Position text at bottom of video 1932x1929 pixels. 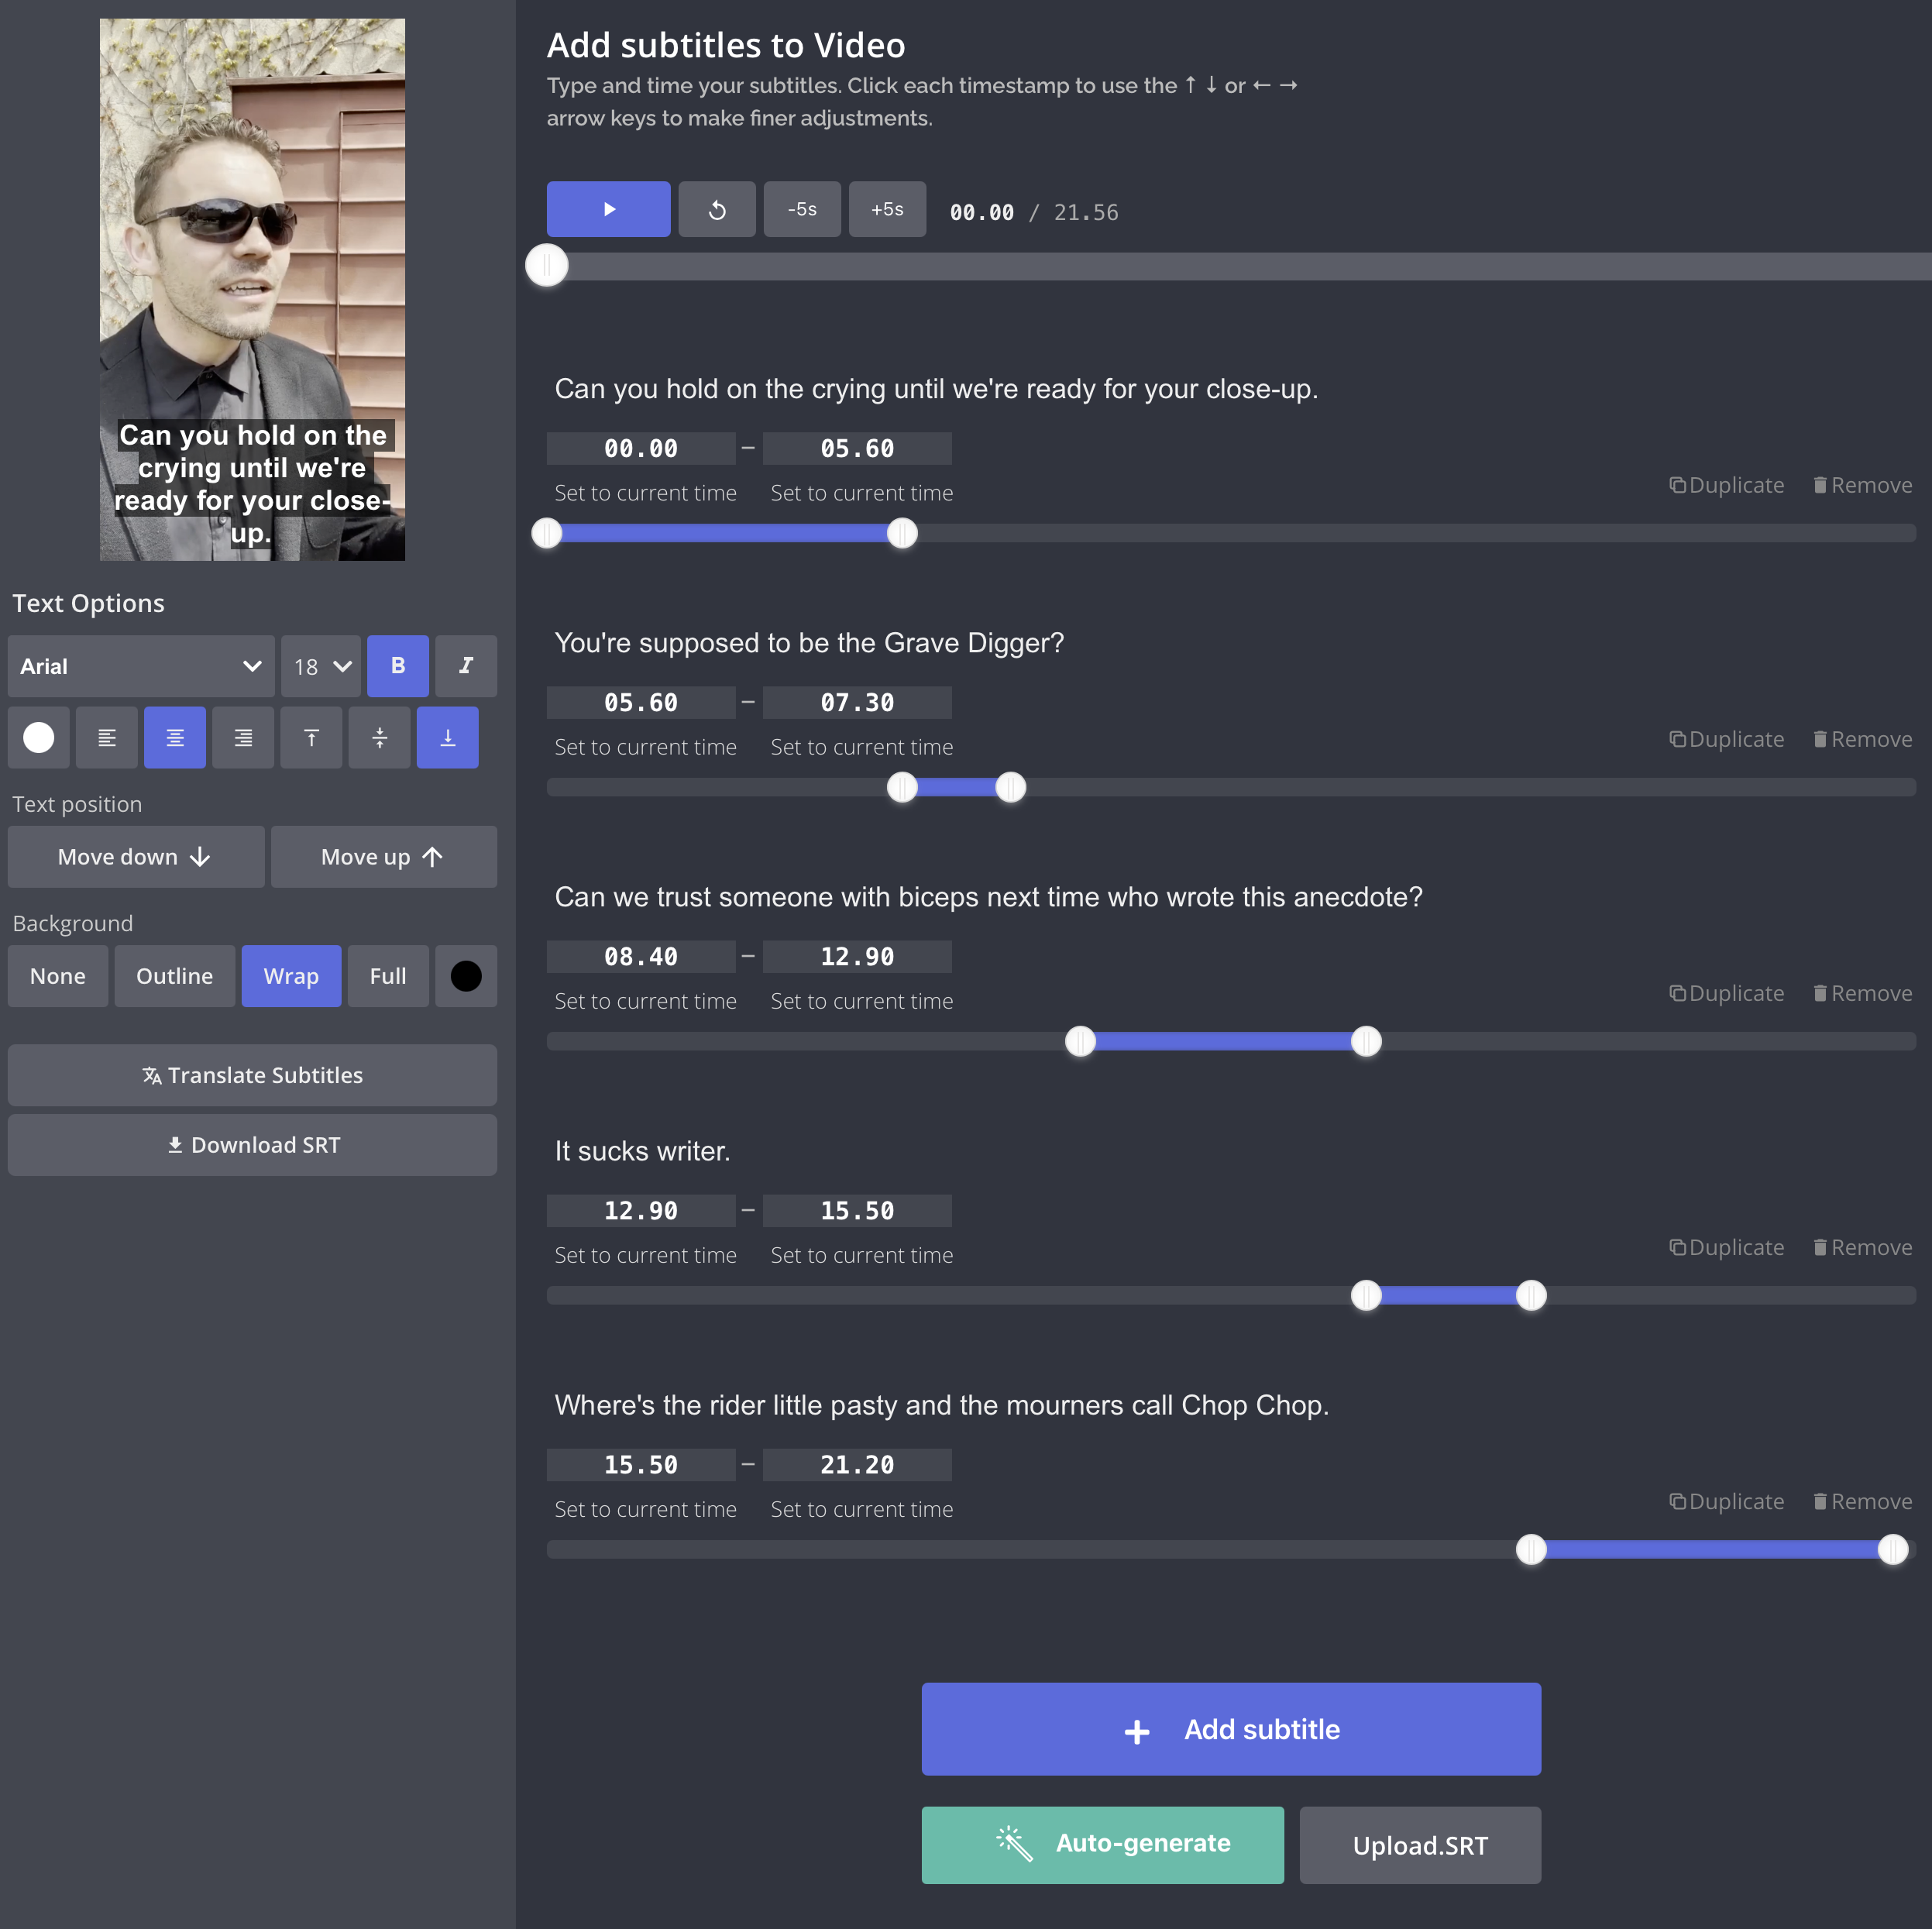click(x=447, y=738)
